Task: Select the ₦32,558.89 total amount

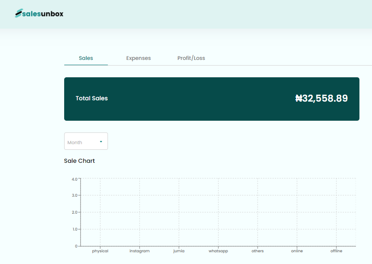Action: (x=321, y=99)
